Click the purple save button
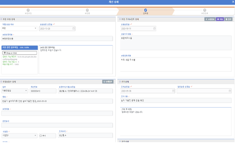 (x=220, y=19)
